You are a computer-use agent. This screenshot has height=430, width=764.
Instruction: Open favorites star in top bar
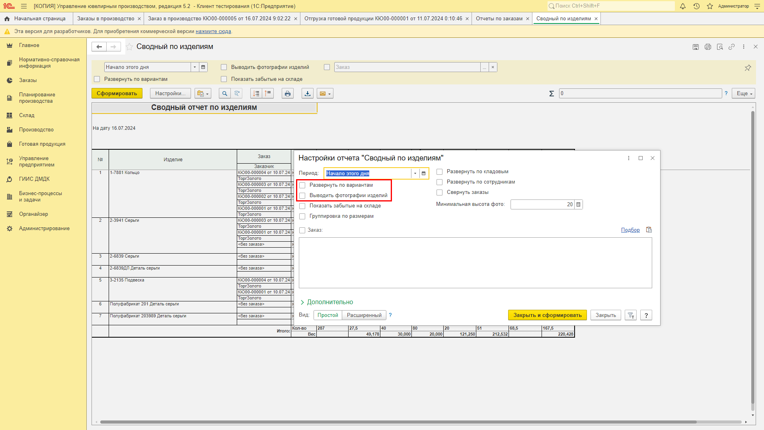click(x=710, y=6)
